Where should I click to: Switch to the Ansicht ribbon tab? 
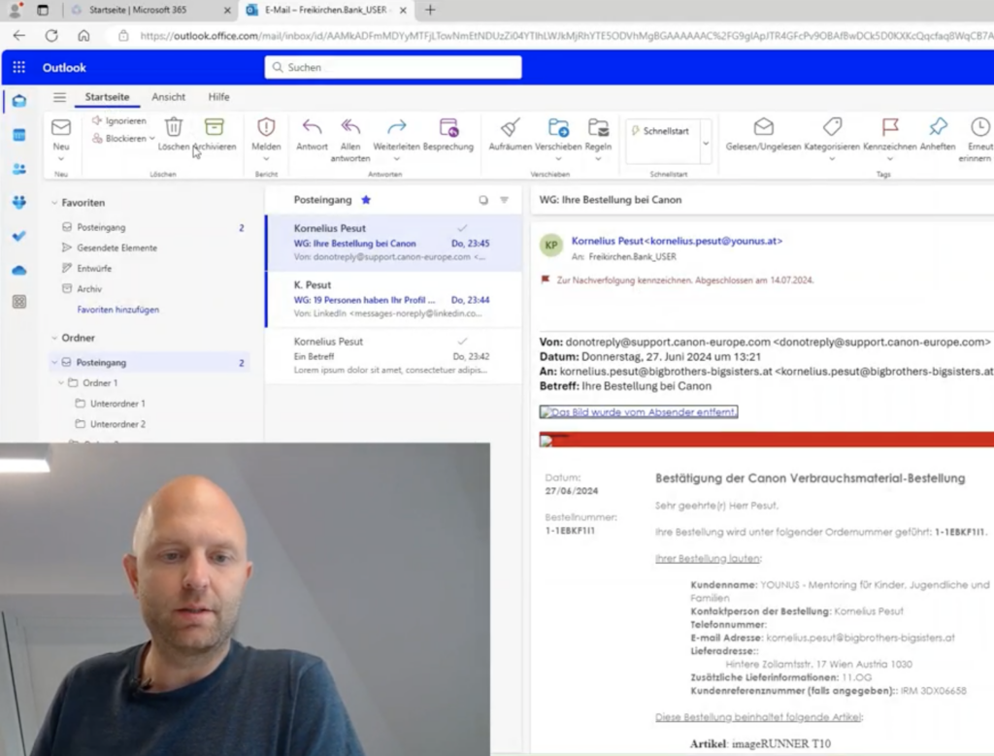tap(169, 97)
